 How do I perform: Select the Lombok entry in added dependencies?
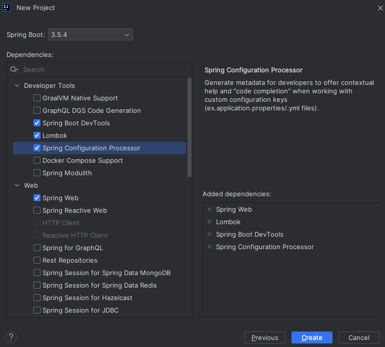pyautogui.click(x=228, y=222)
